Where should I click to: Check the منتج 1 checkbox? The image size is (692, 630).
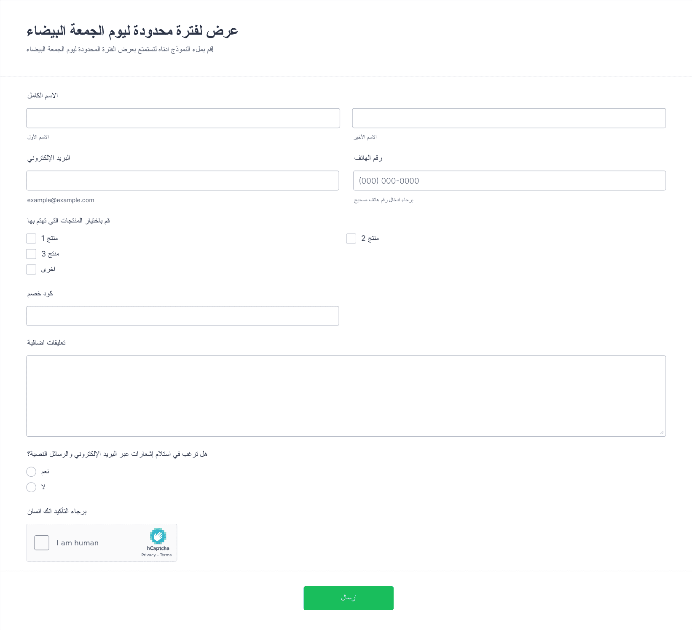tap(31, 238)
